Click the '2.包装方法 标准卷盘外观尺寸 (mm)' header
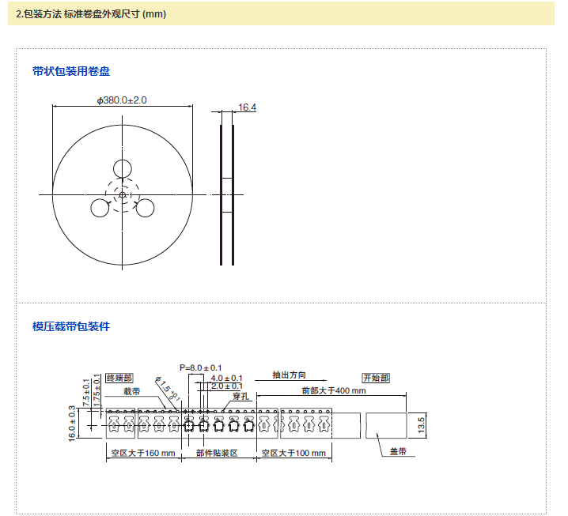 point(91,14)
